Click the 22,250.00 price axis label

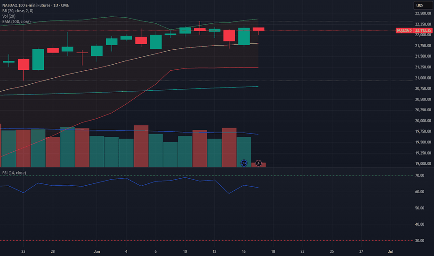(423, 24)
